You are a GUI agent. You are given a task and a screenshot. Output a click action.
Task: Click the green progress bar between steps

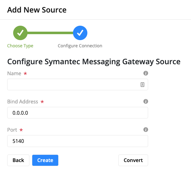pyautogui.click(x=50, y=33)
